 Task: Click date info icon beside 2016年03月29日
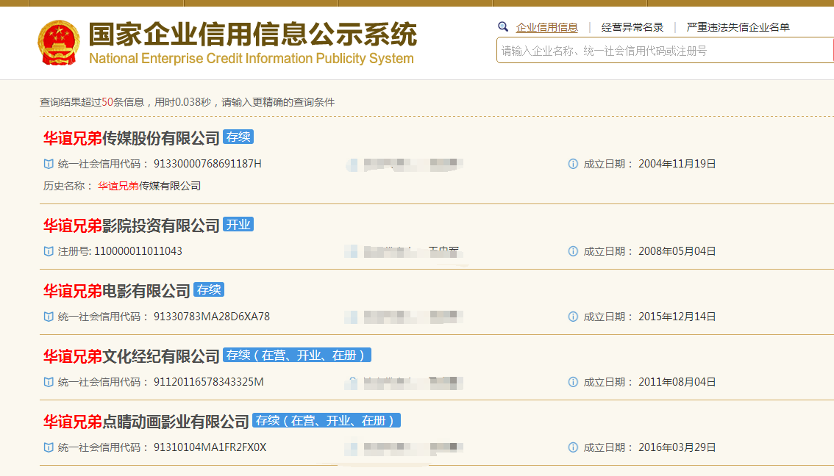pos(573,447)
